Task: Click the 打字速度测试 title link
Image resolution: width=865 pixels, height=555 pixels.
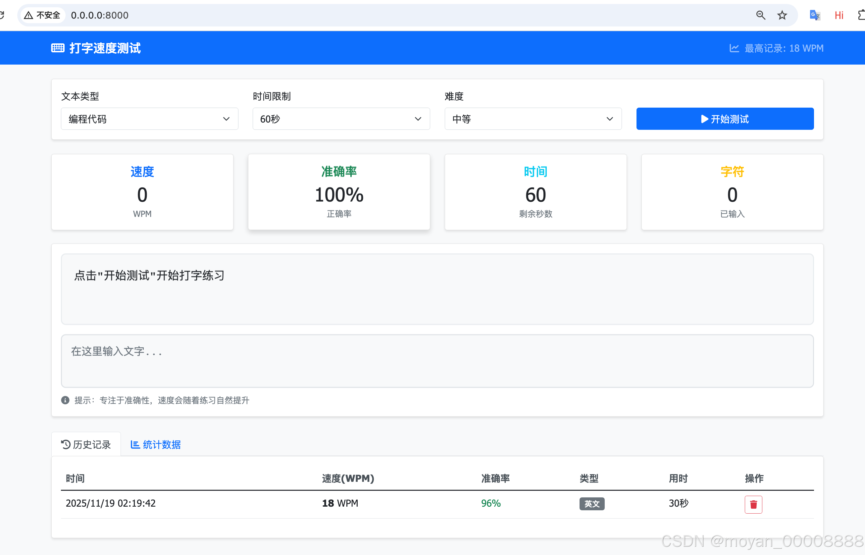Action: click(105, 48)
